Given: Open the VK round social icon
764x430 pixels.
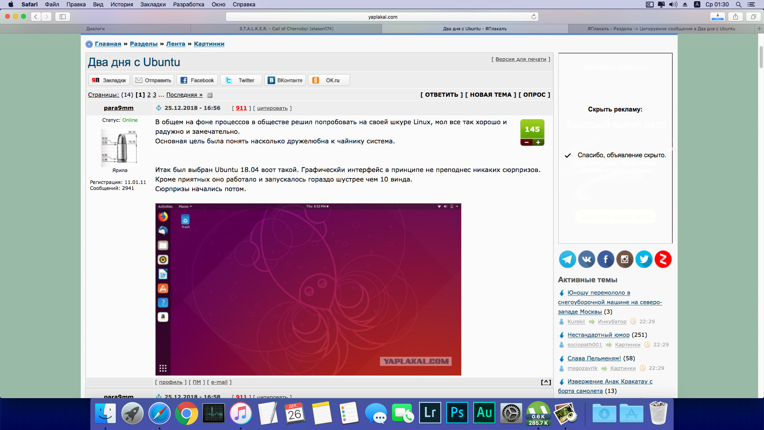Looking at the screenshot, I should 587,259.
